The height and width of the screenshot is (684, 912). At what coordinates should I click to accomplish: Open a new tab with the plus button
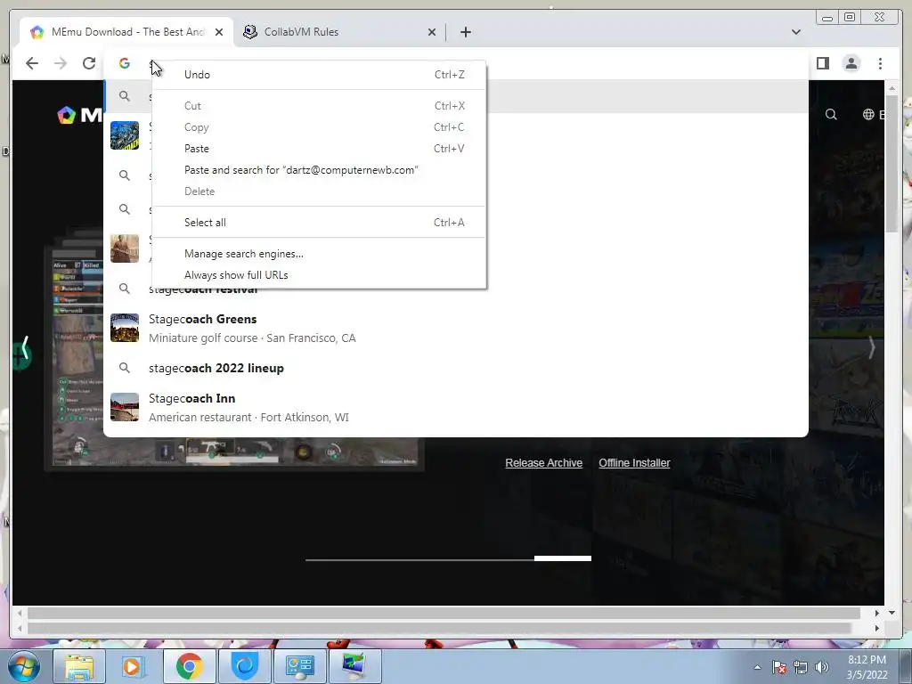coord(465,32)
